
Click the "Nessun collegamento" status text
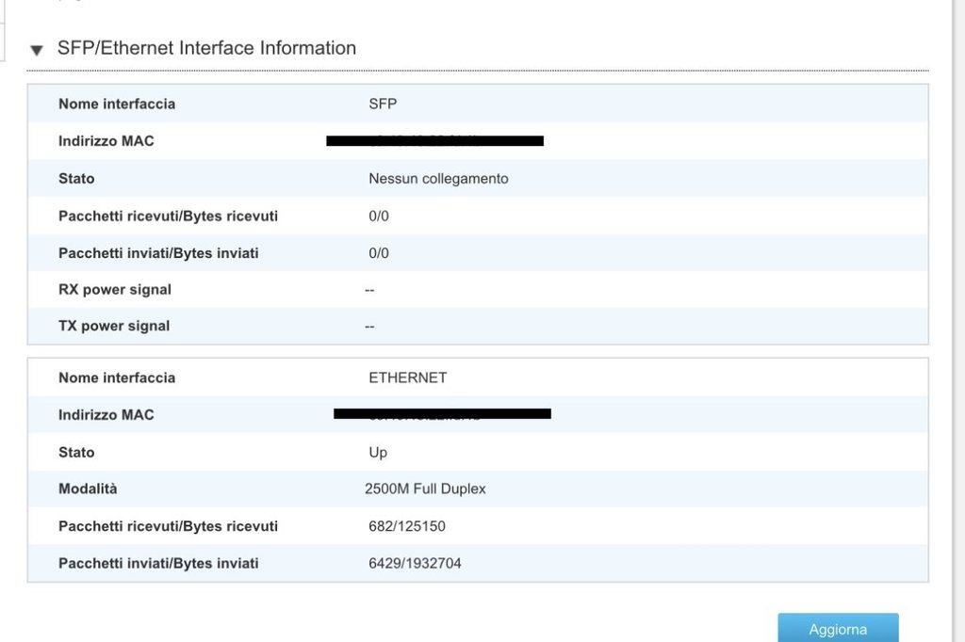click(x=438, y=178)
